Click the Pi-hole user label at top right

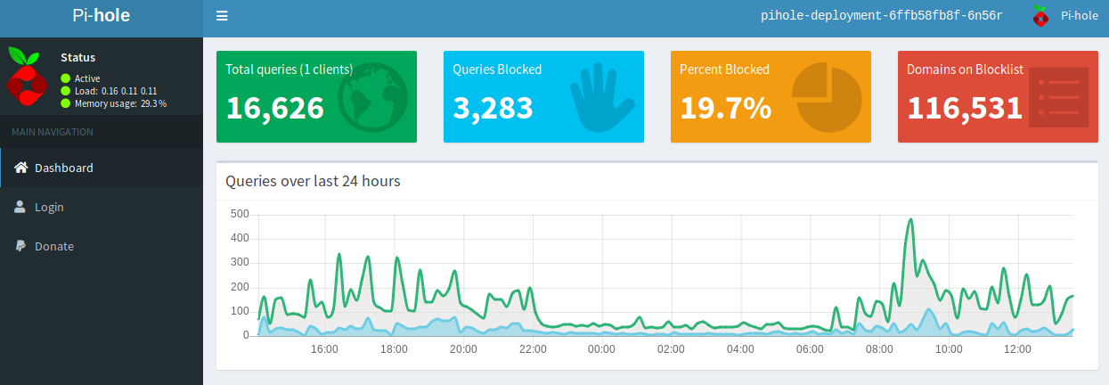point(1079,16)
